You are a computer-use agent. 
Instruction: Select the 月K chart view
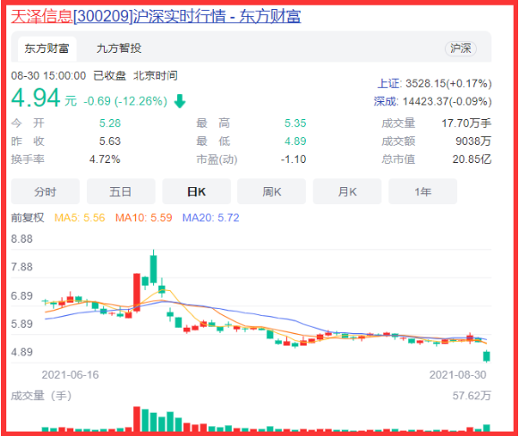347,192
